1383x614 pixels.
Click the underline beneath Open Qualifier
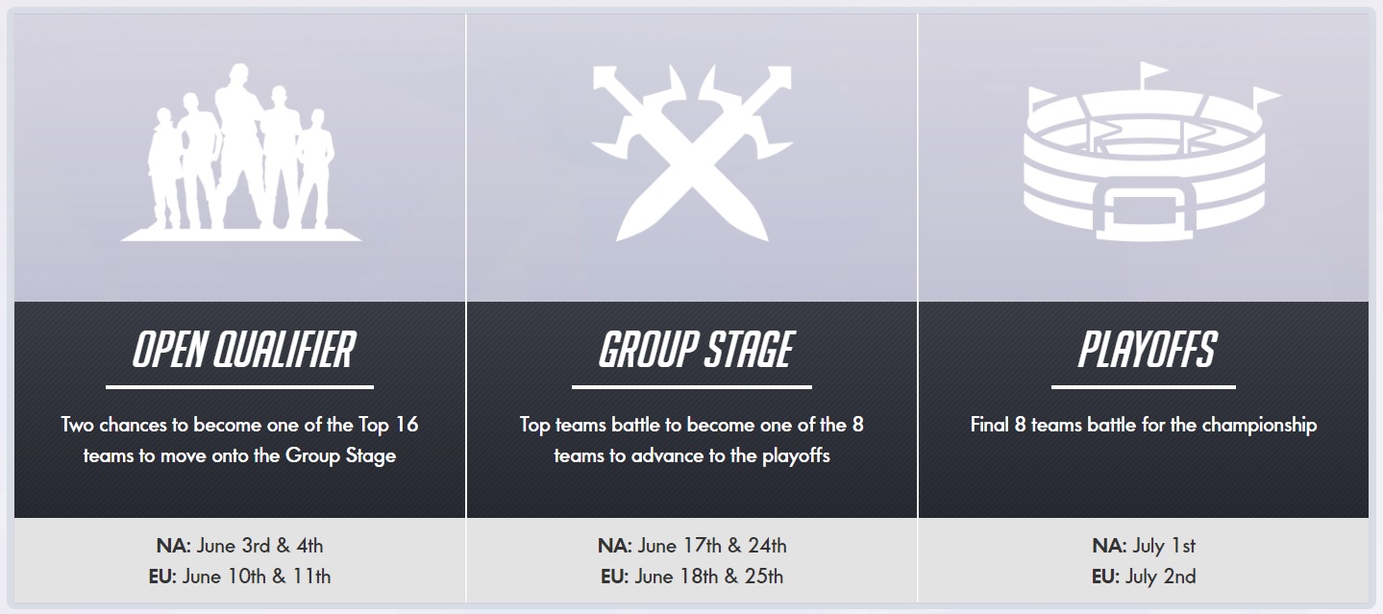(239, 387)
